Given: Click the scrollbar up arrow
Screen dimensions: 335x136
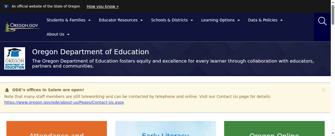Looking at the screenshot, I should (x=332, y=2).
